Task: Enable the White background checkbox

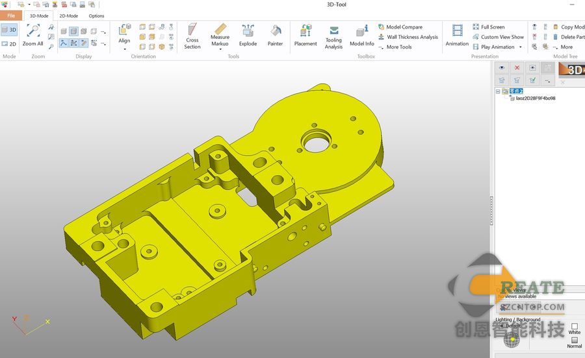Action: [x=575, y=326]
